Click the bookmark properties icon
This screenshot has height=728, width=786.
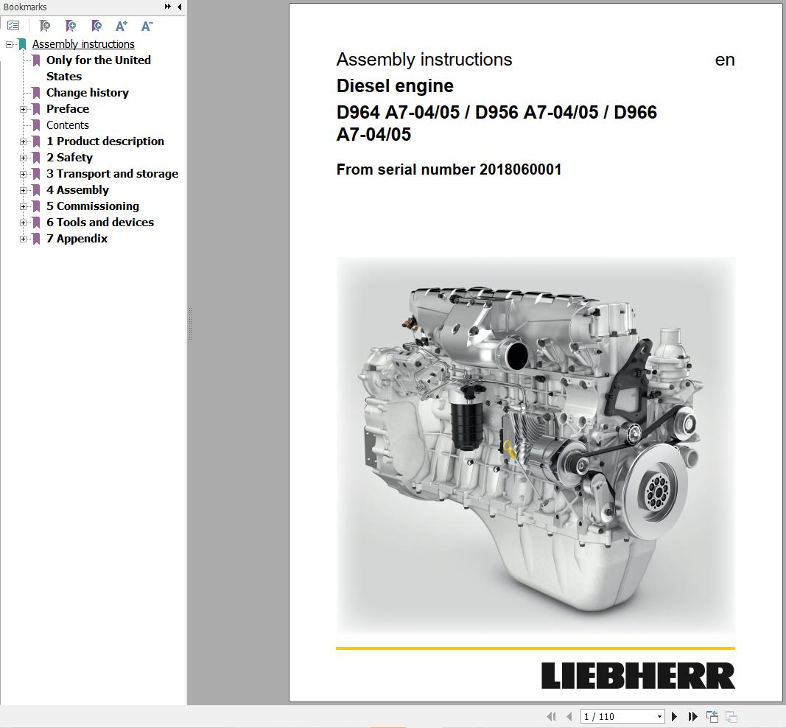(97, 26)
